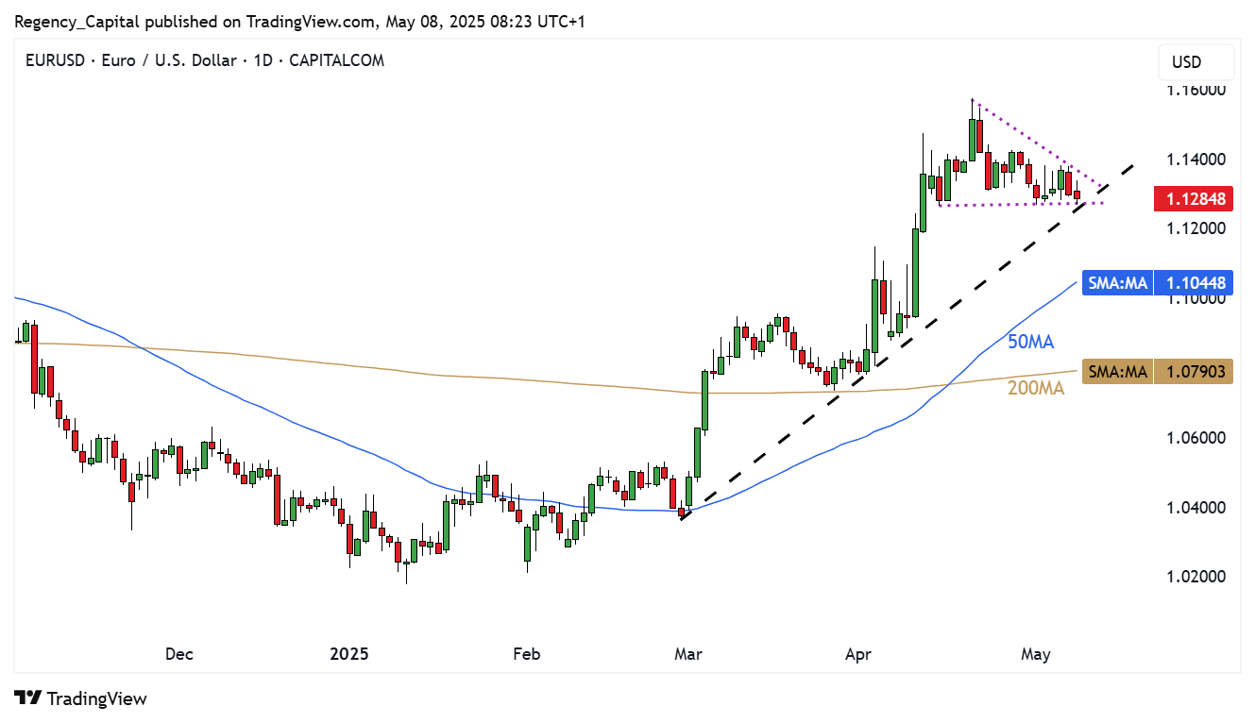Select the current price label 1.12848
Viewport: 1255px width, 723px height.
click(1195, 198)
